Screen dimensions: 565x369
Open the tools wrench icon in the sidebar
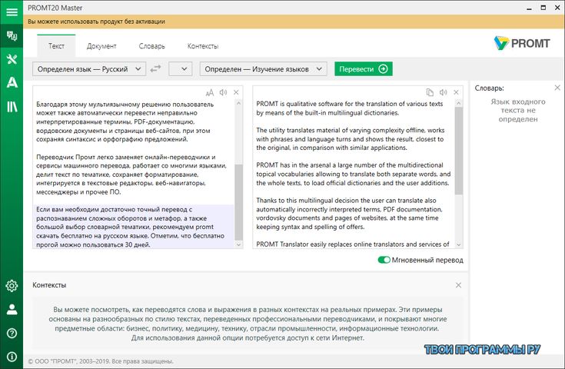(x=12, y=58)
